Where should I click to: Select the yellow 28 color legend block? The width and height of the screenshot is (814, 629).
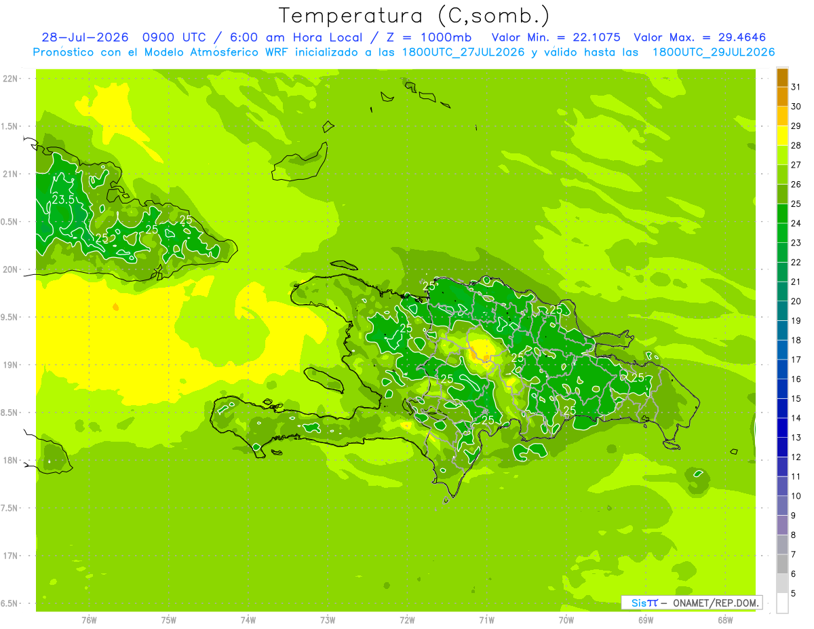782,136
